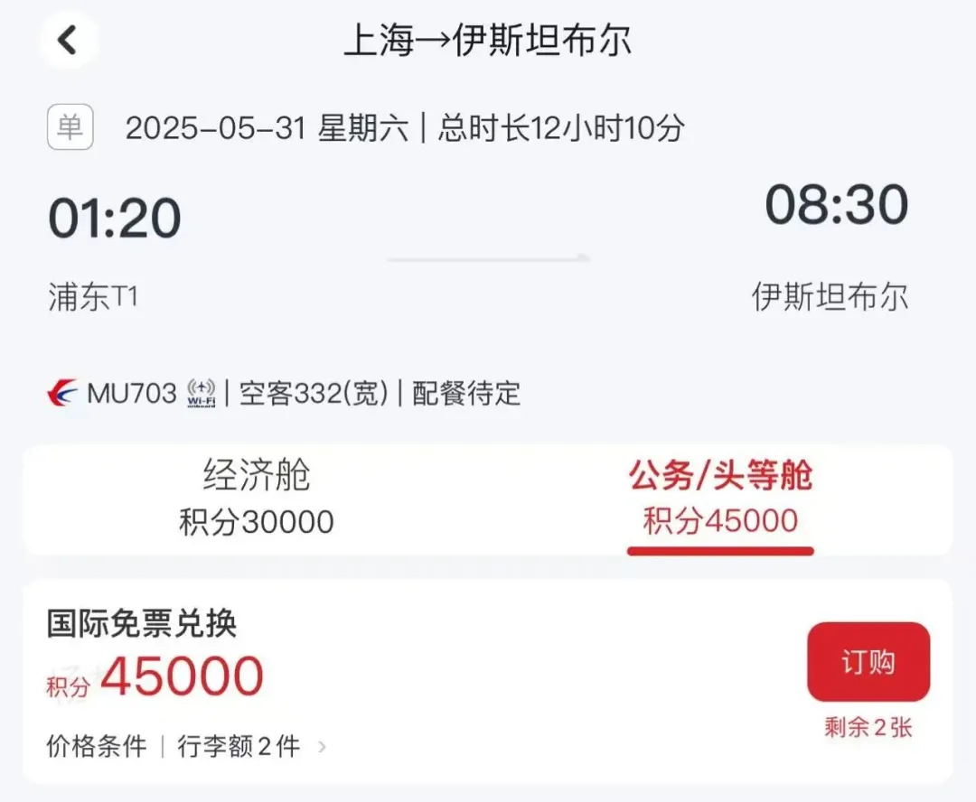This screenshot has width=976, height=802.
Task: Tap the 单 one-way trip badge
Action: click(x=70, y=127)
